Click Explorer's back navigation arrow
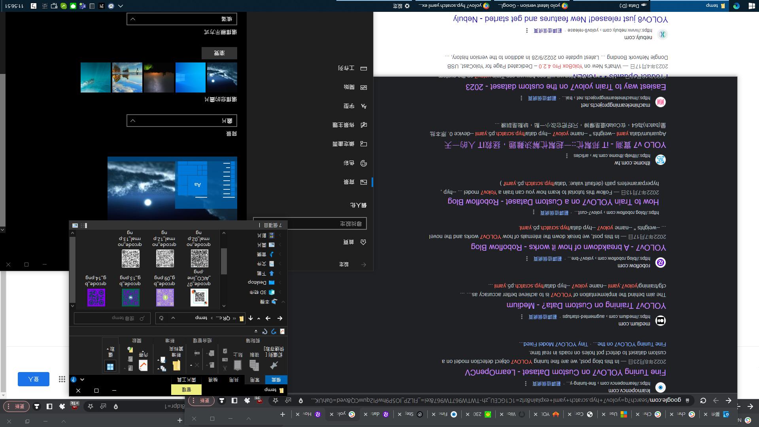 (x=280, y=318)
